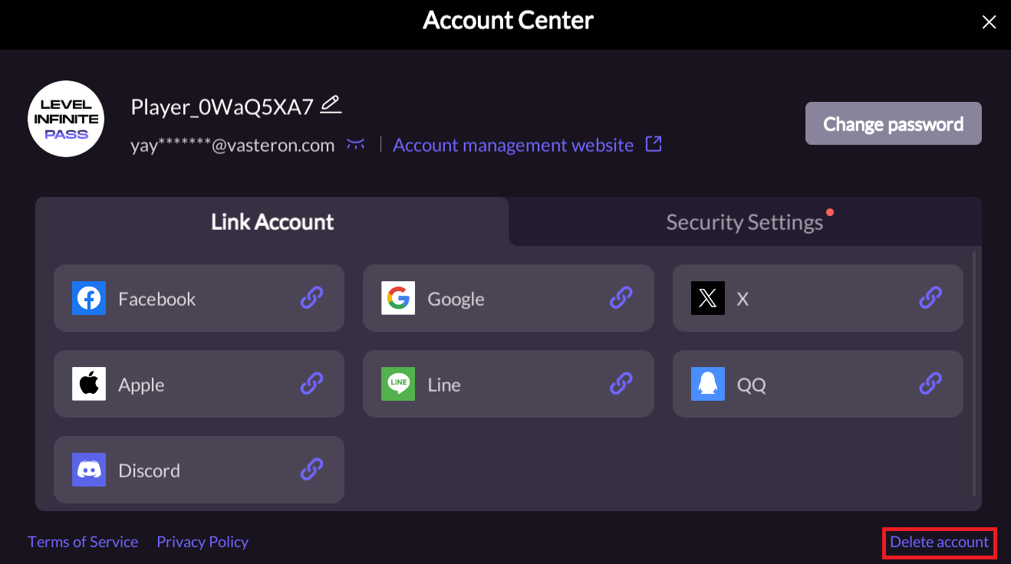Link a Line account
This screenshot has width=1011, height=564.
[x=621, y=384]
